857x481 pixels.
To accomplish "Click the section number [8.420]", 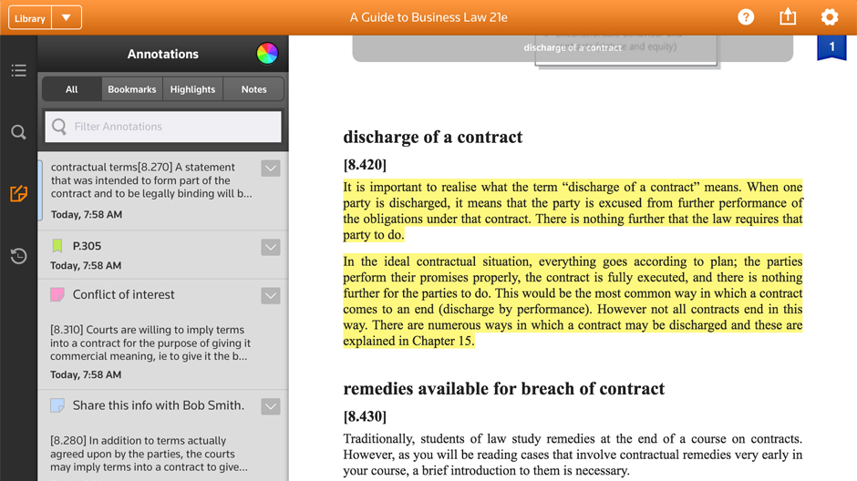I will [365, 164].
